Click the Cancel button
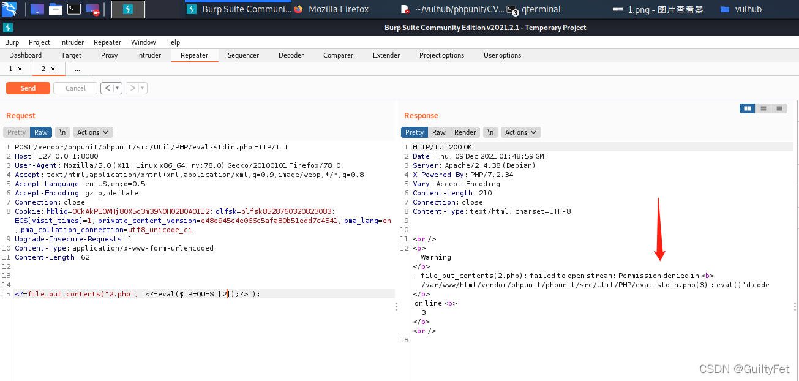The width and height of the screenshot is (799, 381). pyautogui.click(x=75, y=88)
